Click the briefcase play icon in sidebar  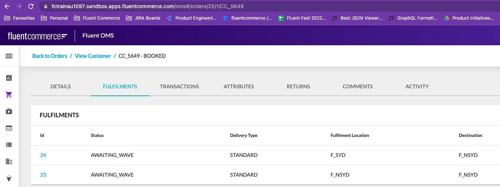(x=9, y=111)
